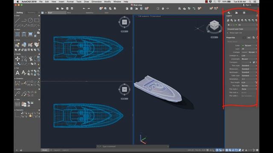The height and width of the screenshot is (153, 273).
Task: Toggle layer on/off bulb in current layer row
Action: [x=229, y=25]
